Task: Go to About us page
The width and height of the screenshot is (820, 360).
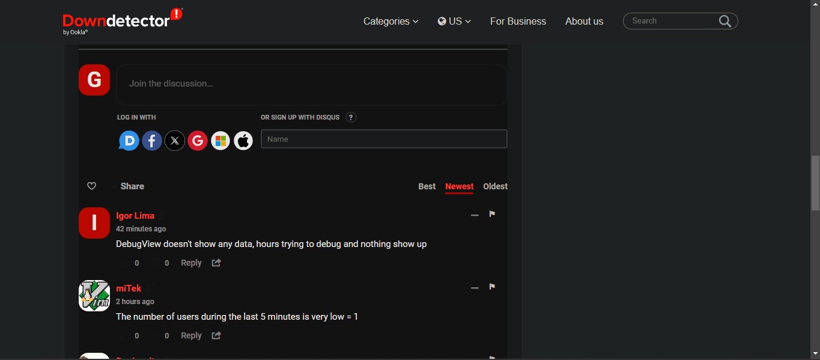Action: click(584, 21)
